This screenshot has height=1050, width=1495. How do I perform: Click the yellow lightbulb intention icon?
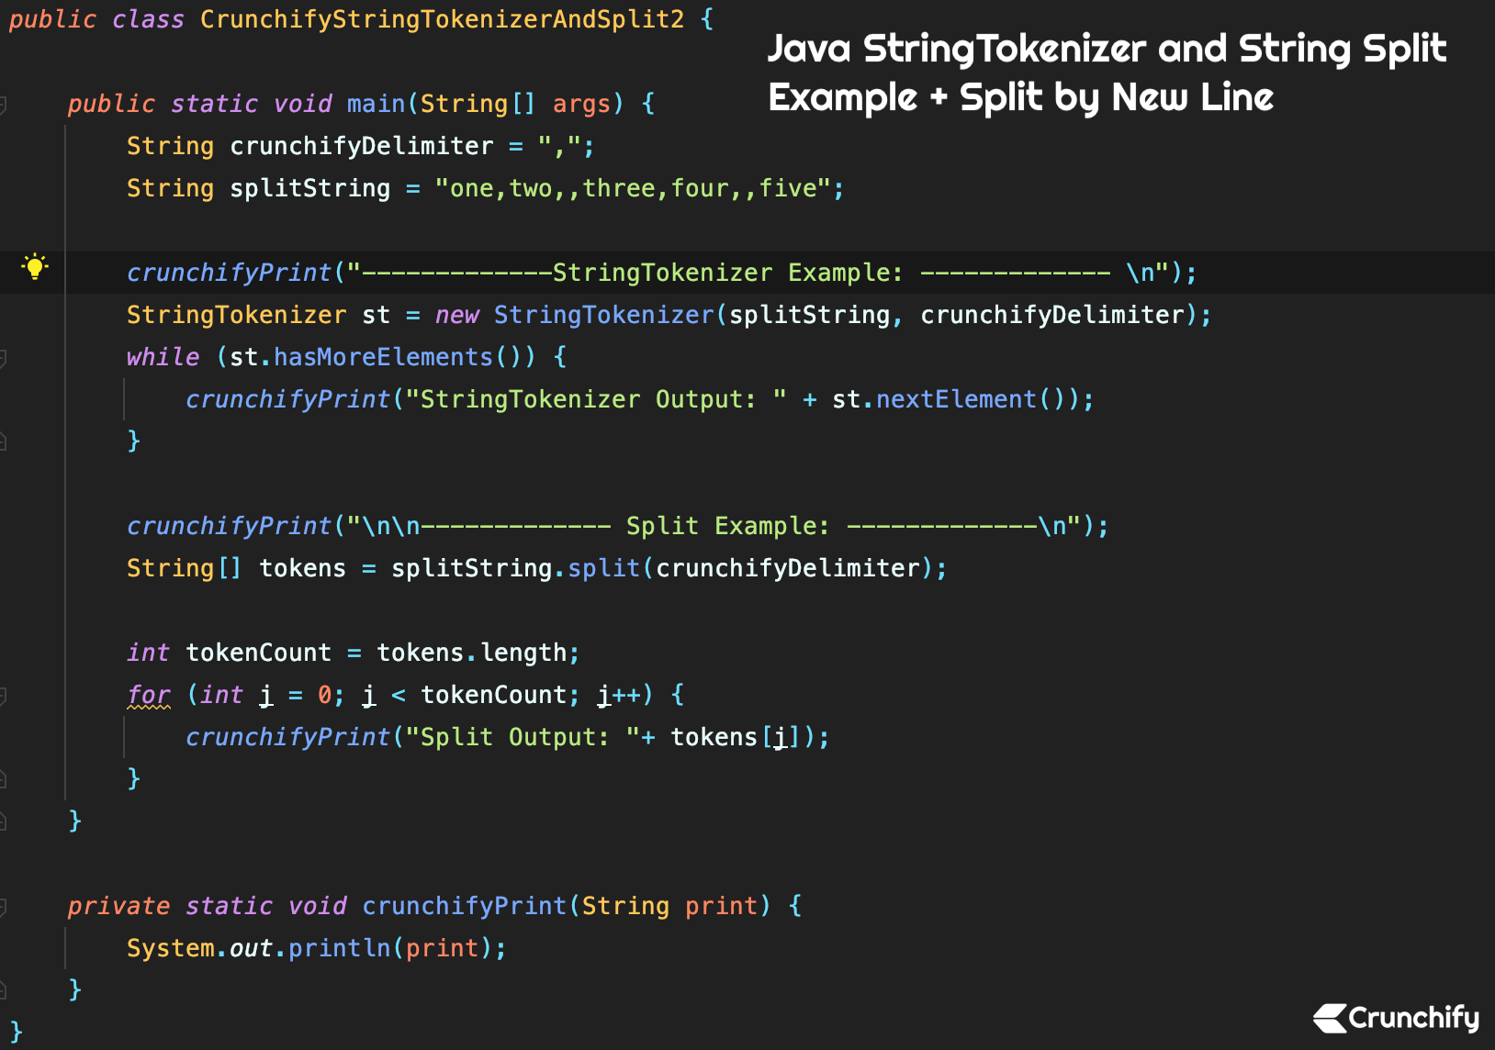[x=35, y=270]
